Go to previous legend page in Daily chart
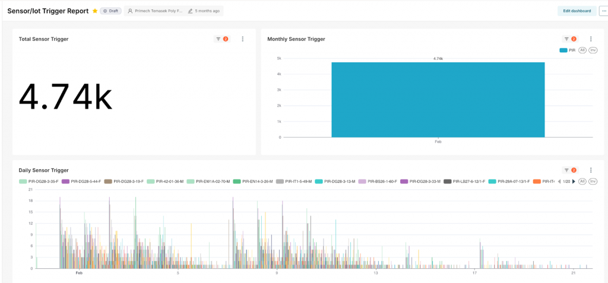Image resolution: width=608 pixels, height=283 pixels. click(559, 181)
